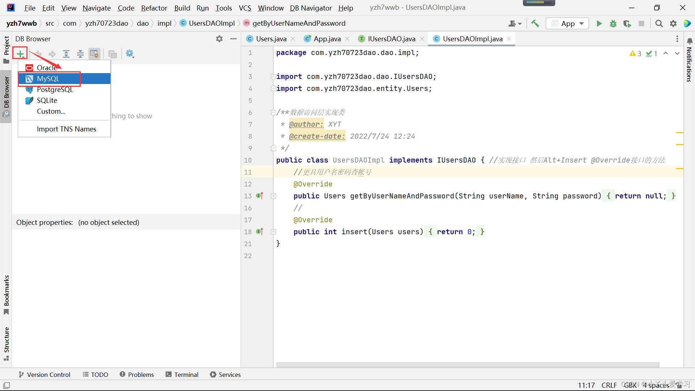Open editor tabs more options menu
This screenshot has width=695, height=391.
point(677,39)
